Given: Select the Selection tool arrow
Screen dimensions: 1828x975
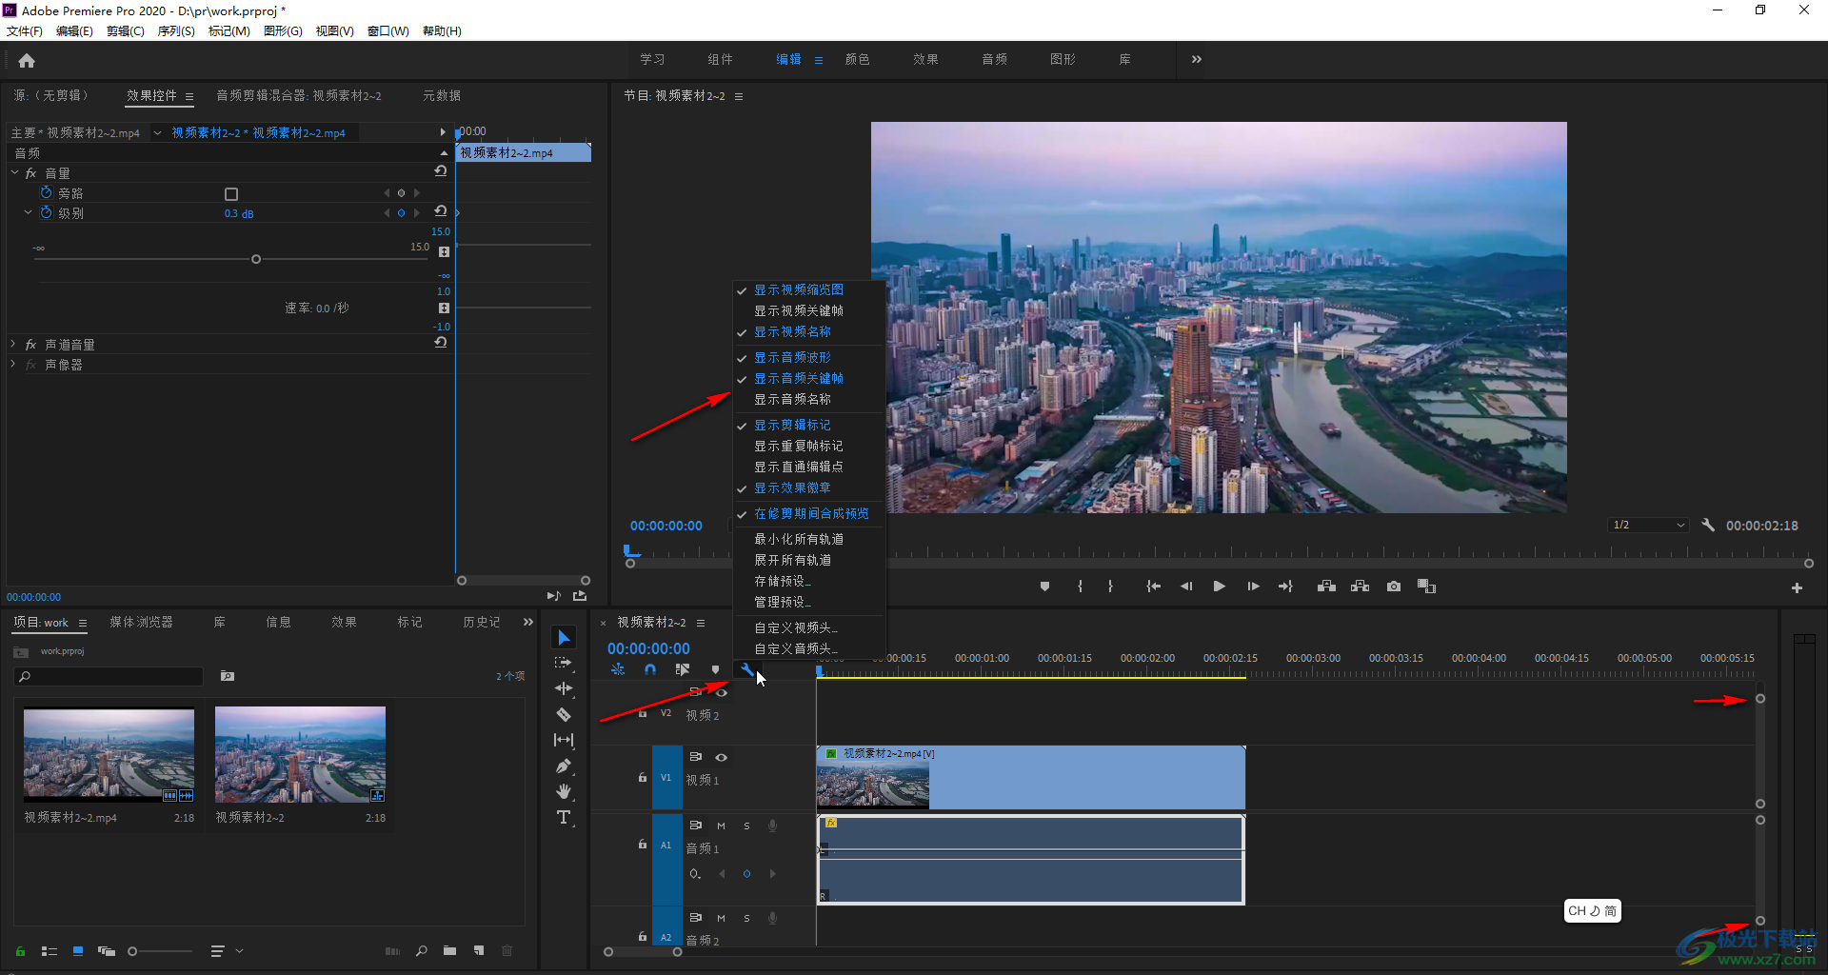Looking at the screenshot, I should point(564,637).
